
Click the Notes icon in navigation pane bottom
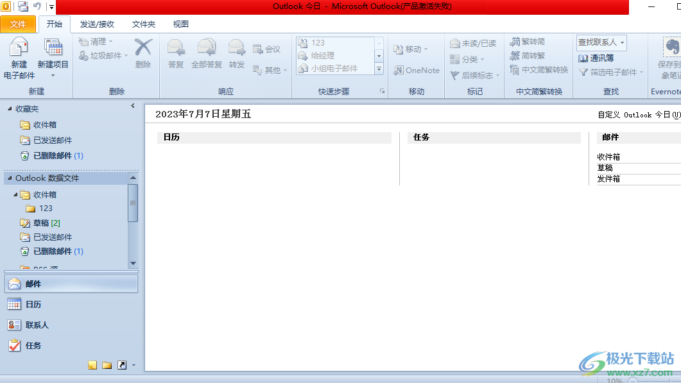pyautogui.click(x=92, y=365)
